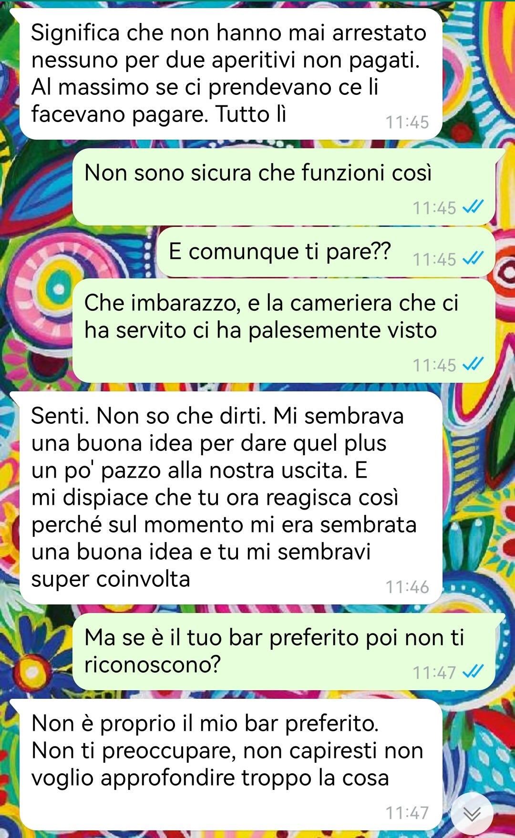Image resolution: width=515 pixels, height=838 pixels.
Task: Tap blue double ticks on 'E comunque ti pare??'
Action: point(474,259)
